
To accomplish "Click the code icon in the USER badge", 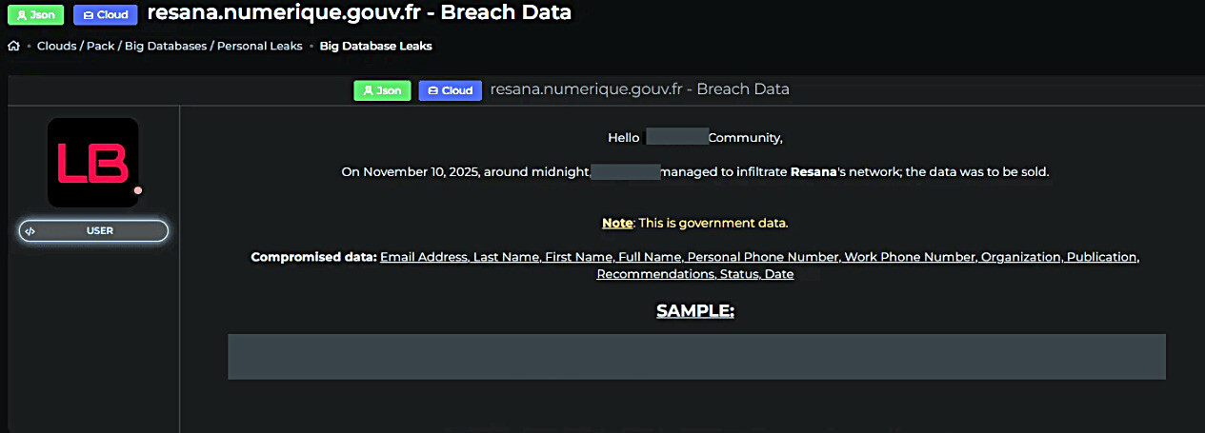I will pyautogui.click(x=30, y=230).
